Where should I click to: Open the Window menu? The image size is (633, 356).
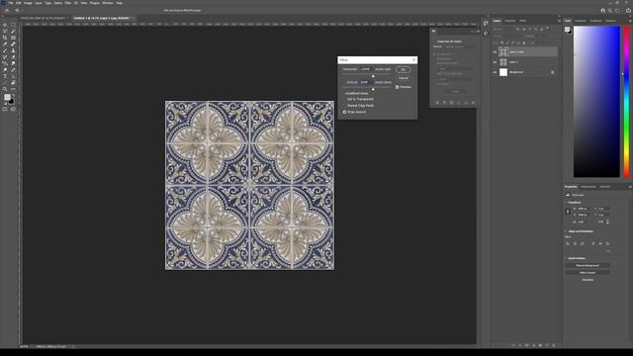108,3
